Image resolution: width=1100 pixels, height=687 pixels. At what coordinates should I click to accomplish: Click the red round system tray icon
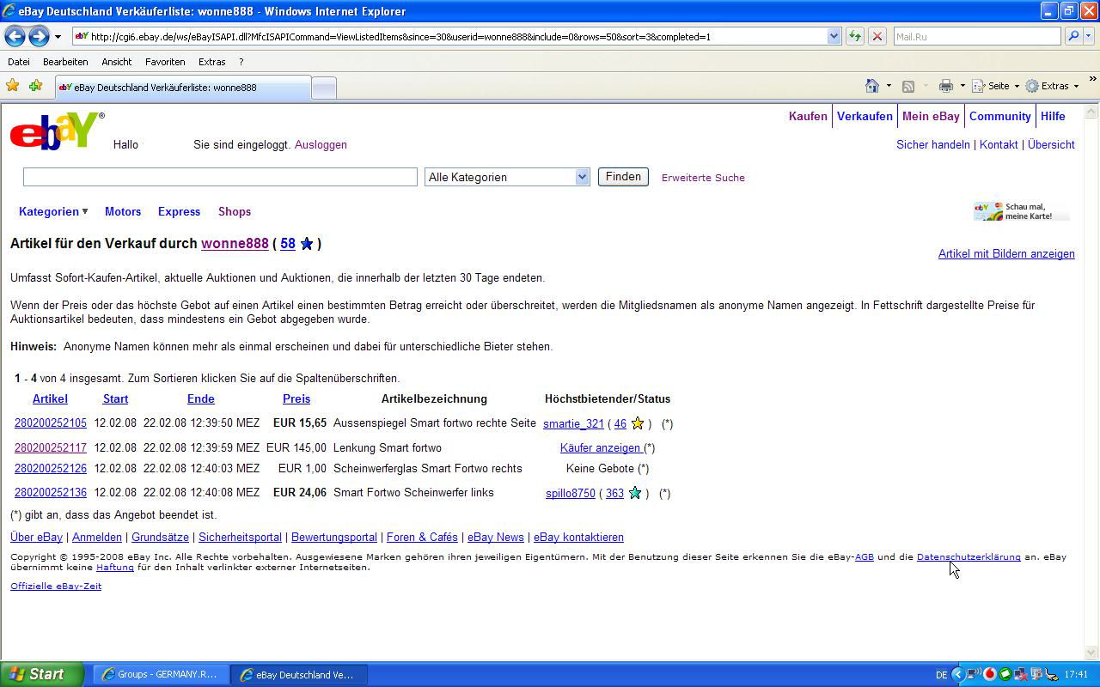(990, 675)
